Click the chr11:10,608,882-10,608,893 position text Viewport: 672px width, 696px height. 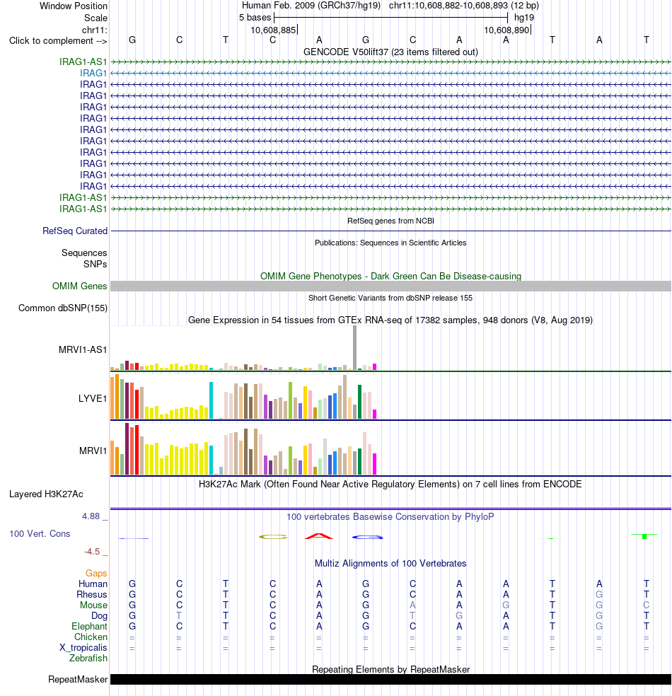pos(464,6)
